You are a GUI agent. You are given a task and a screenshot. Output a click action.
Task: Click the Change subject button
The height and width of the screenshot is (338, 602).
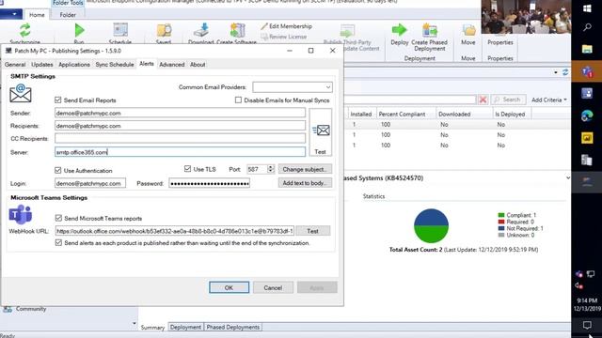(x=305, y=169)
